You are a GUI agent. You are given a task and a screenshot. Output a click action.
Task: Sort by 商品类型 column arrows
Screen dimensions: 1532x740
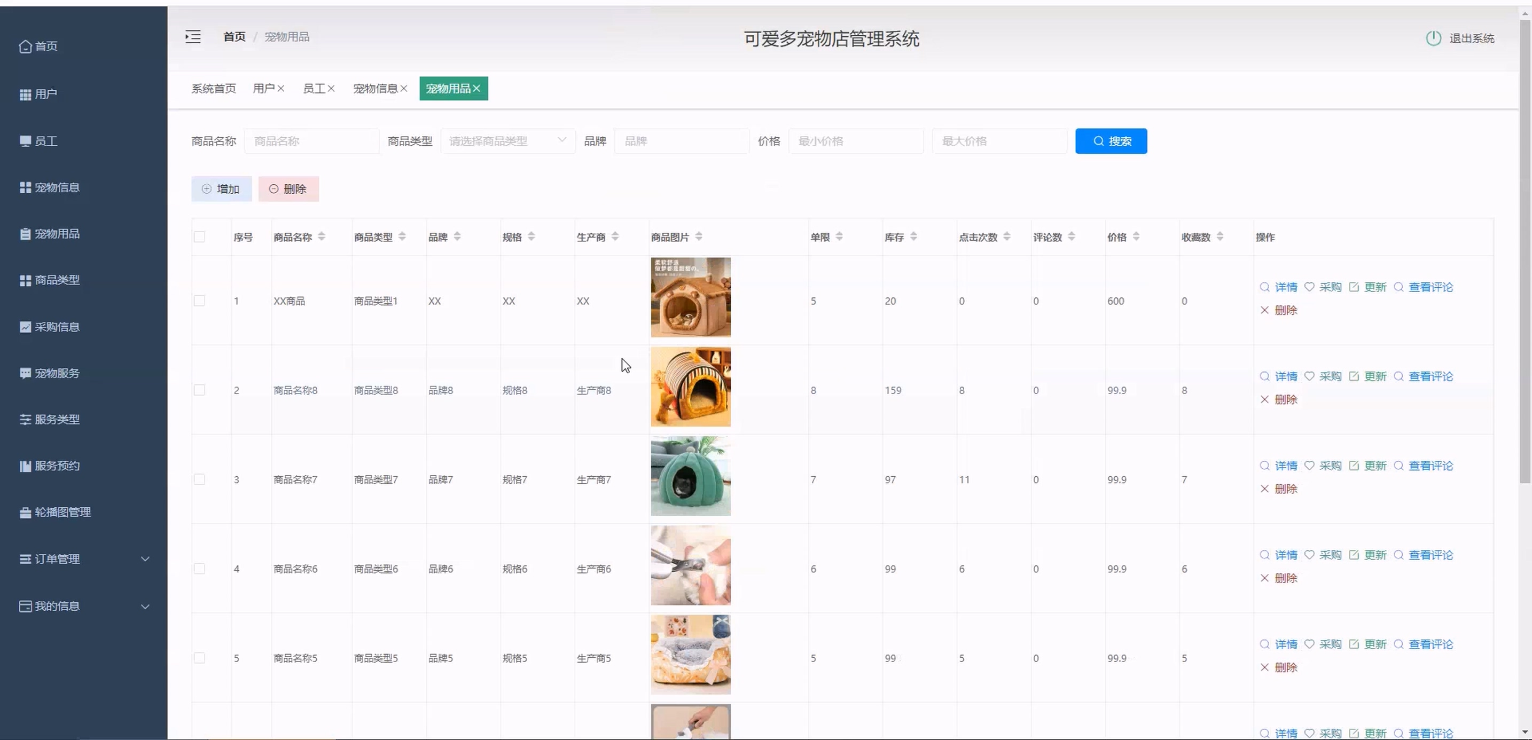(x=402, y=237)
